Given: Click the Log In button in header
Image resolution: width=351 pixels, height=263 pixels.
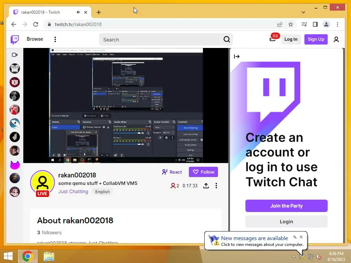Looking at the screenshot, I should point(291,39).
